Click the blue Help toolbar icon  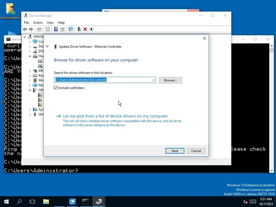pyautogui.click(x=56, y=29)
